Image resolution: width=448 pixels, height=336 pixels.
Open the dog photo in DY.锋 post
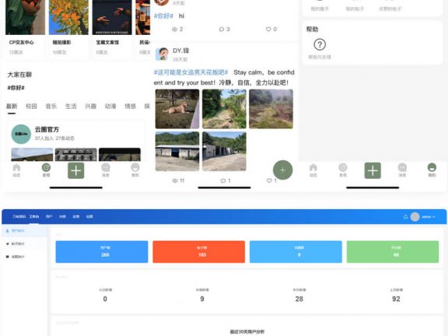[x=177, y=109]
